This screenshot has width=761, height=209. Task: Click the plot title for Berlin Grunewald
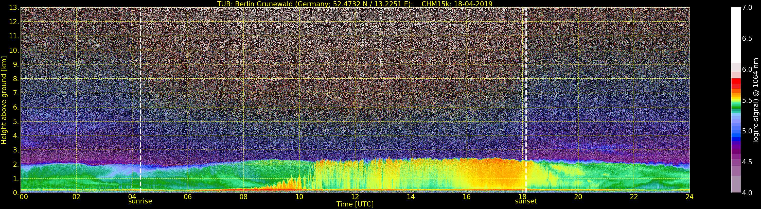pyautogui.click(x=355, y=4)
